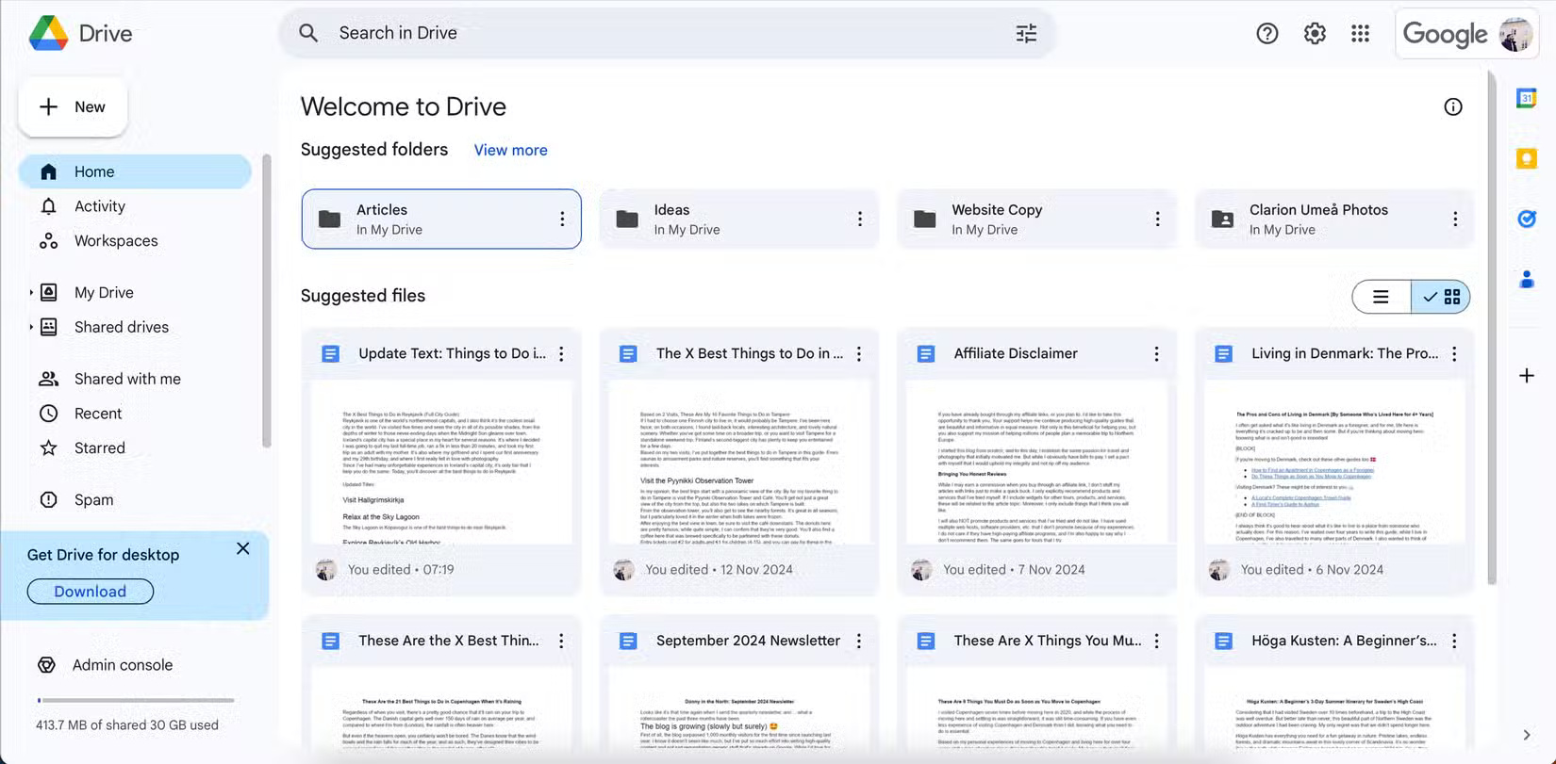Image resolution: width=1556 pixels, height=764 pixels.
Task: Click Download Drive for desktop button
Action: 91,592
